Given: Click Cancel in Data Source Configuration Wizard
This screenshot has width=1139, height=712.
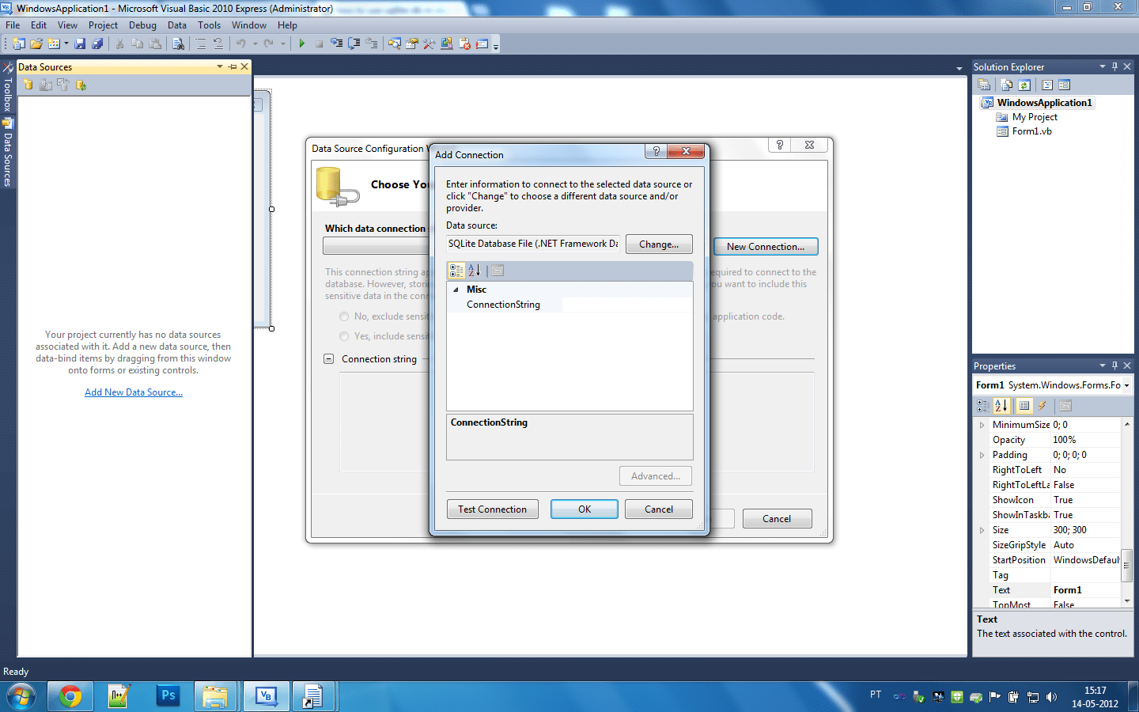Looking at the screenshot, I should (x=777, y=519).
